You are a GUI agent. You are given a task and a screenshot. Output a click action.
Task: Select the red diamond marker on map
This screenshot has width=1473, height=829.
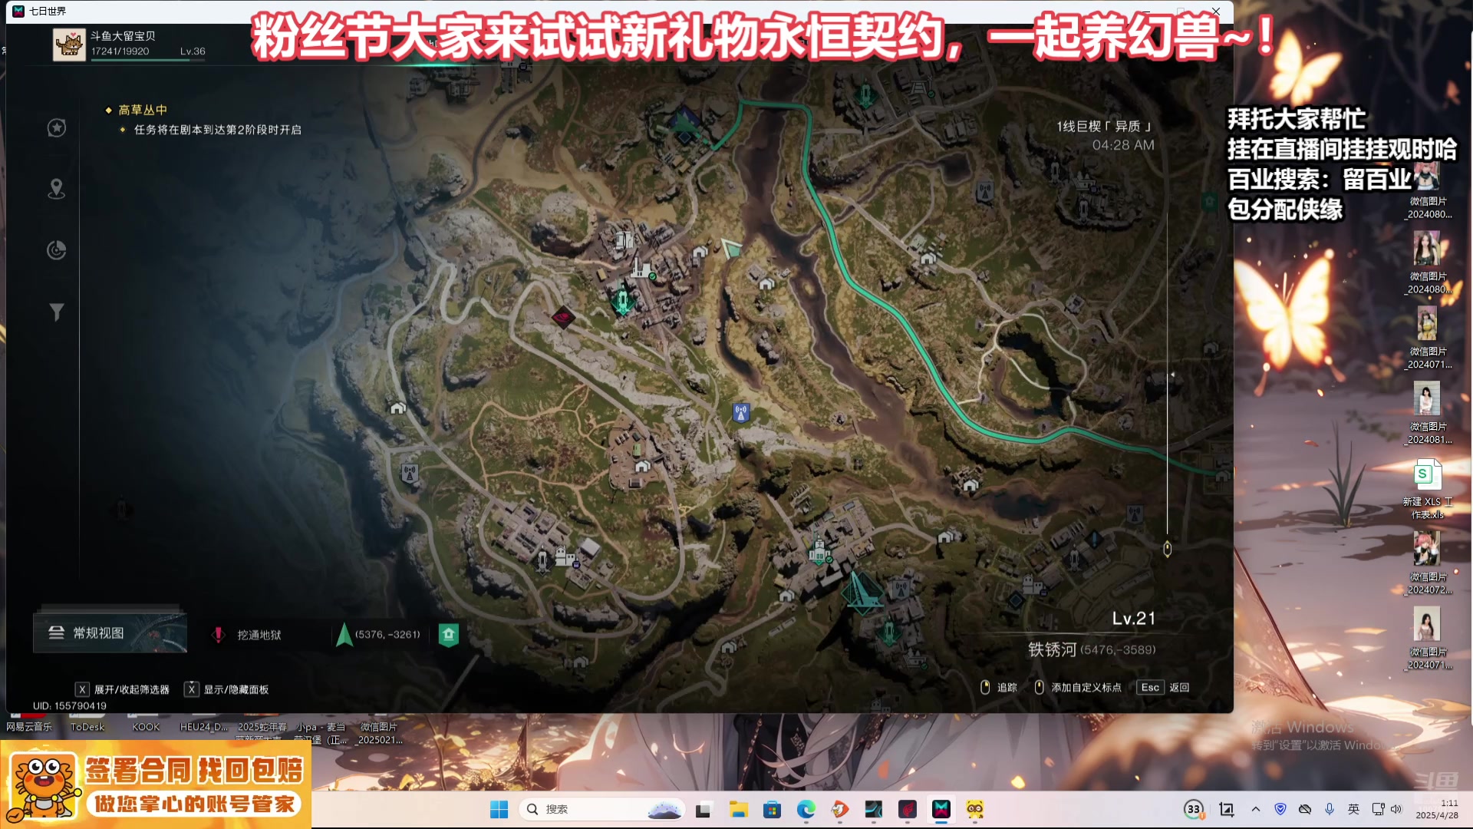pos(563,316)
